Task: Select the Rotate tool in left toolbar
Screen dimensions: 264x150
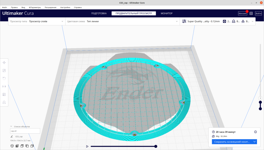Action: point(4,78)
